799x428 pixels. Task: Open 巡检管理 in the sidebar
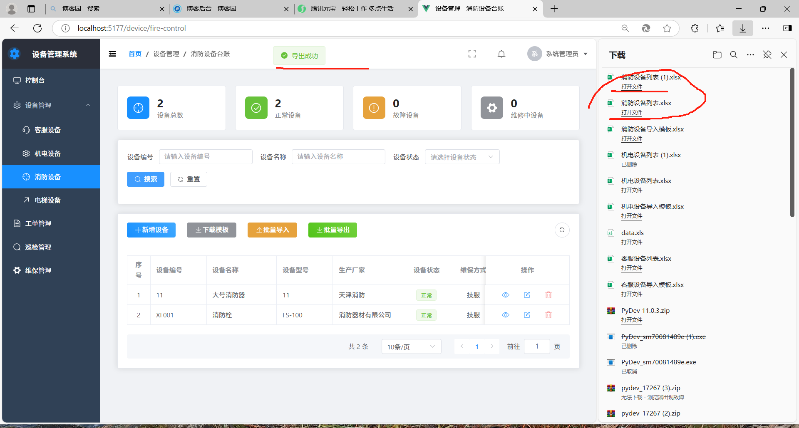coord(51,247)
